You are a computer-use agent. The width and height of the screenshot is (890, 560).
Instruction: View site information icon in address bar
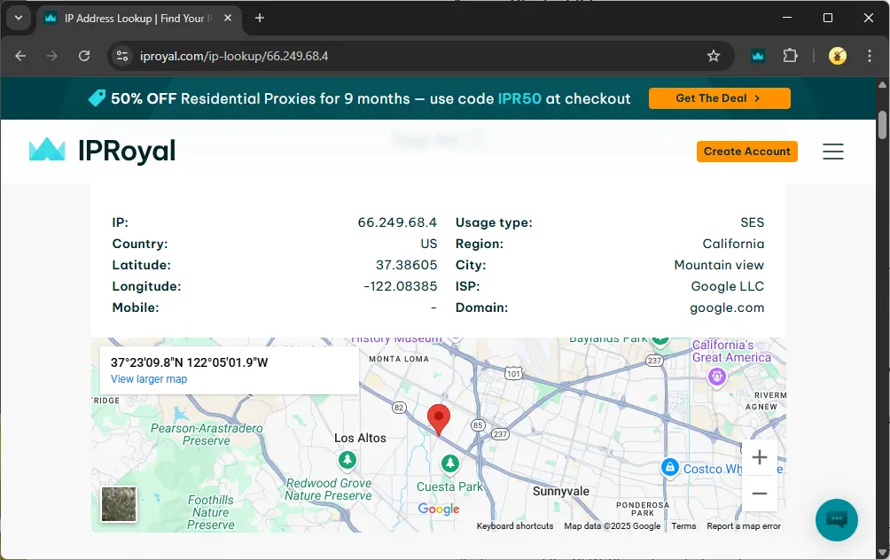123,56
